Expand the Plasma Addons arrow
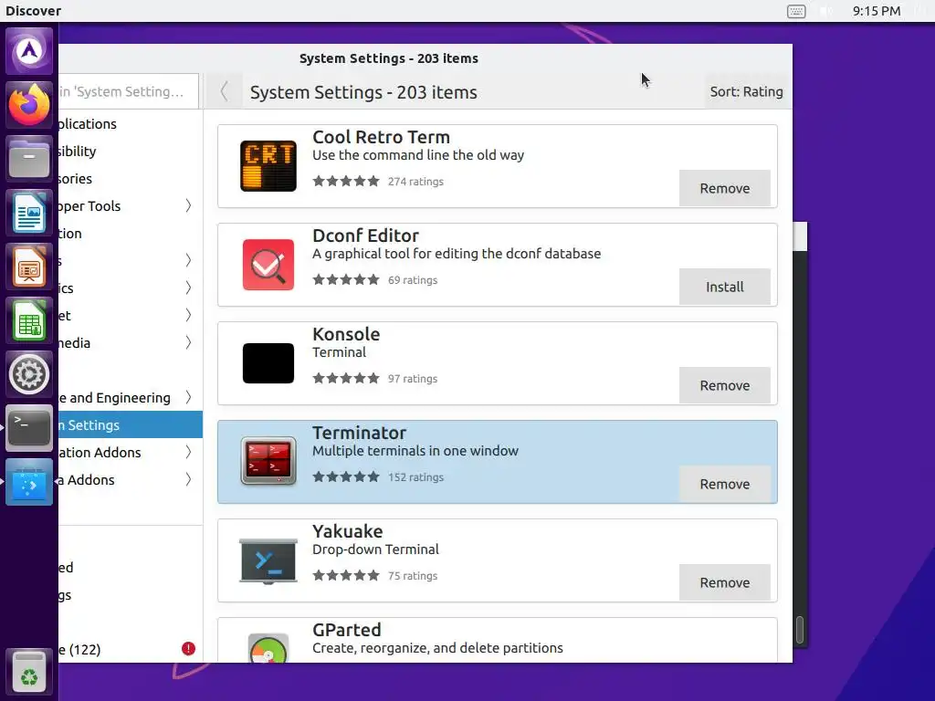 point(188,480)
